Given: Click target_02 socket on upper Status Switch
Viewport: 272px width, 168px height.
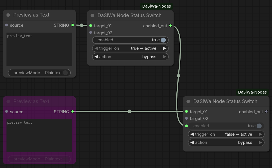Looking at the screenshot, I should [91, 33].
